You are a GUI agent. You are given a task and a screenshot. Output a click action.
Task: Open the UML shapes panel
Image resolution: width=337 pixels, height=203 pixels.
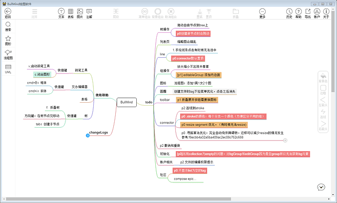(x=8, y=67)
